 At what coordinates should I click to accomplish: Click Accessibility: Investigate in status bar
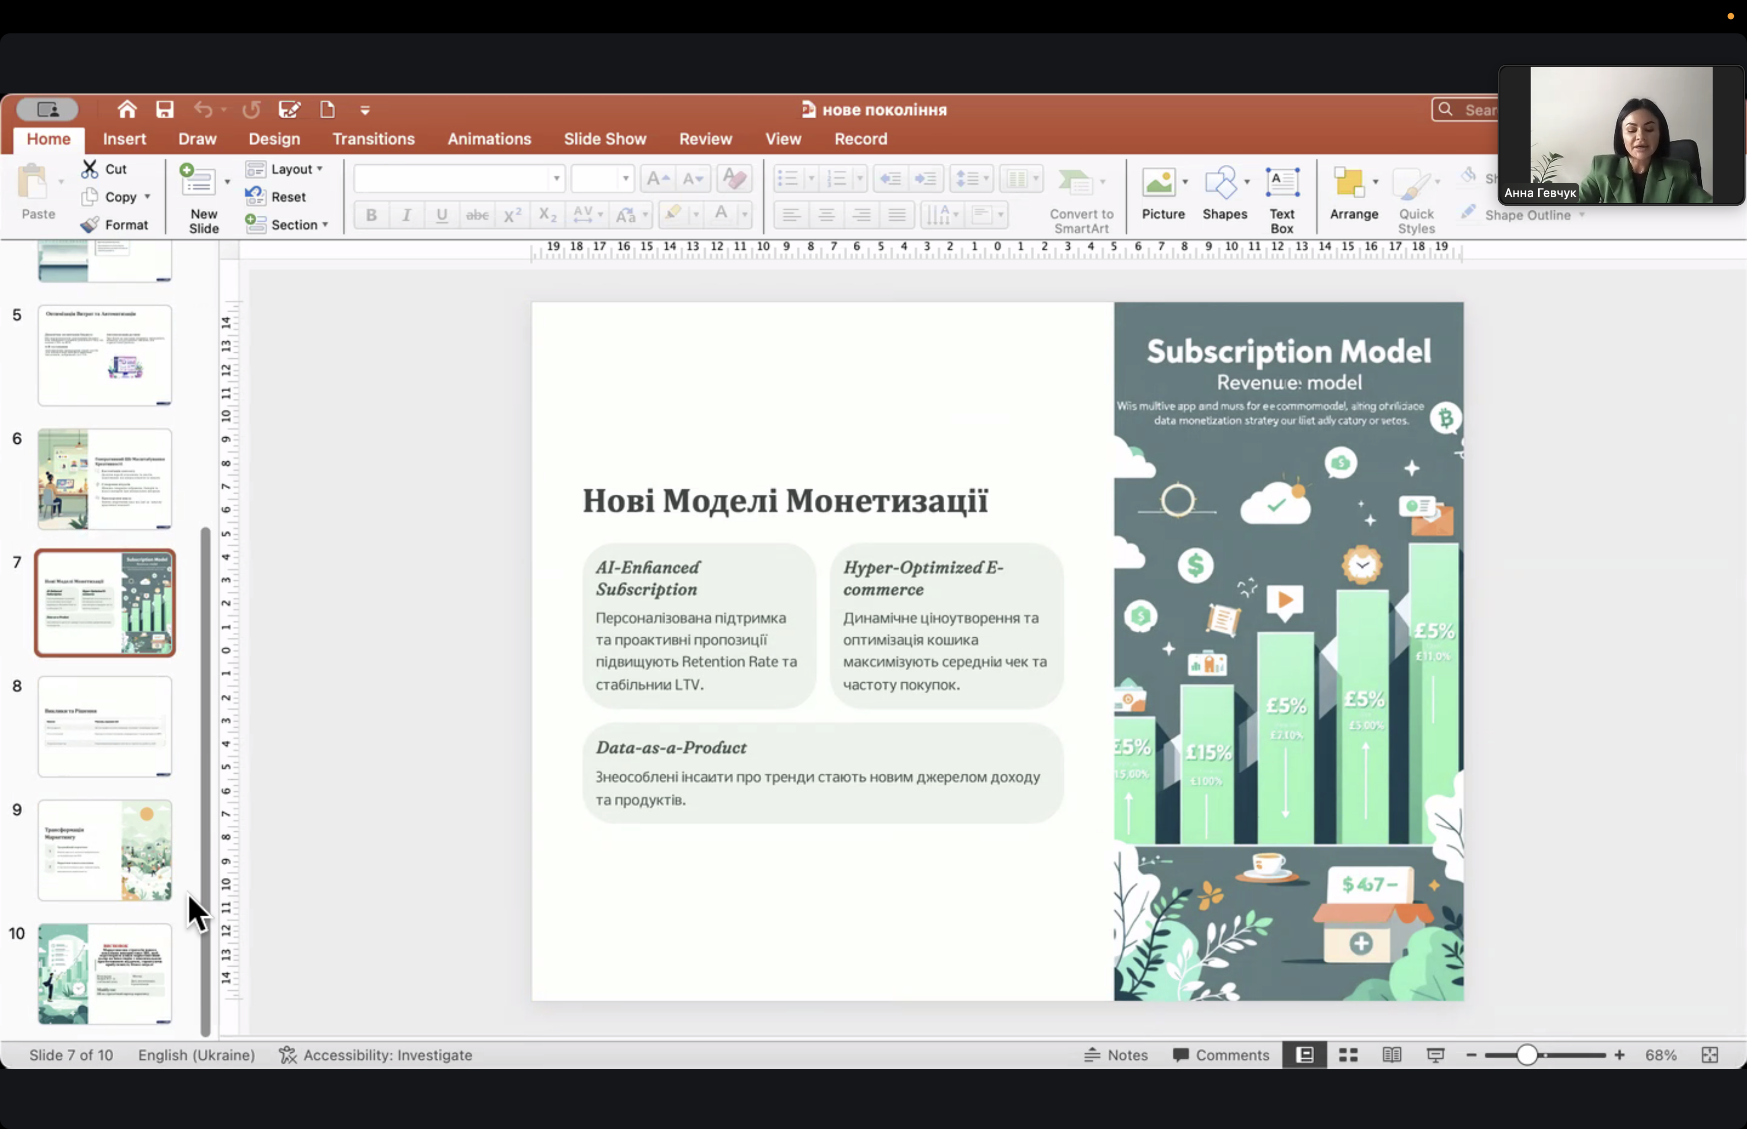click(x=376, y=1055)
